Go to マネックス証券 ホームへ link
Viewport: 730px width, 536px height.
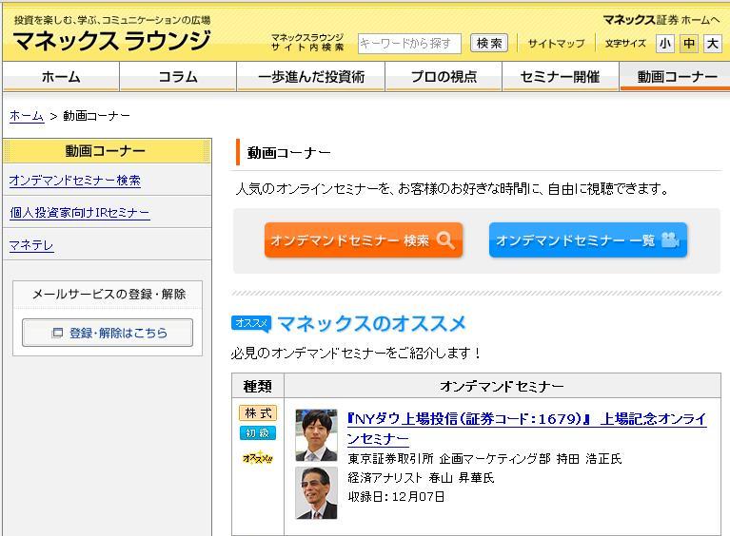pos(661,20)
